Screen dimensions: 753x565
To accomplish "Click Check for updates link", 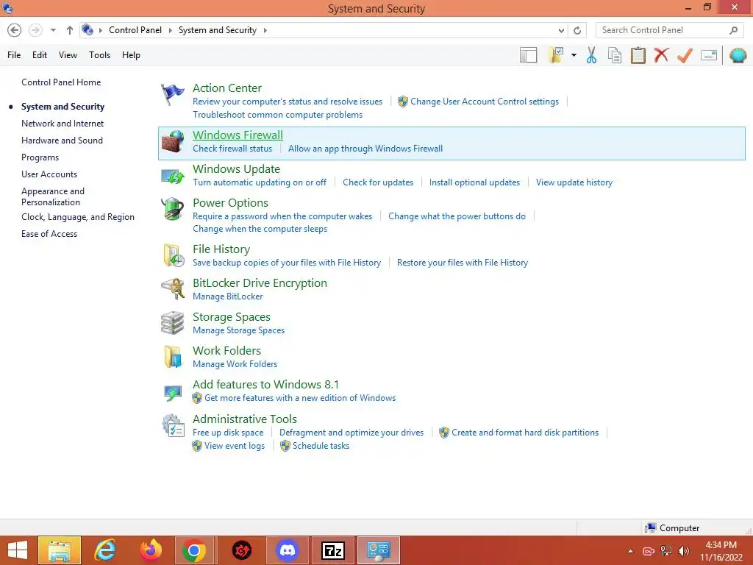I will tap(378, 182).
